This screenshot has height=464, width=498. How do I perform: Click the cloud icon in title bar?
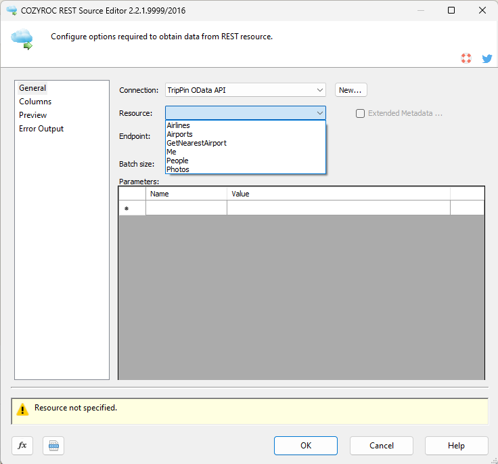[12, 10]
